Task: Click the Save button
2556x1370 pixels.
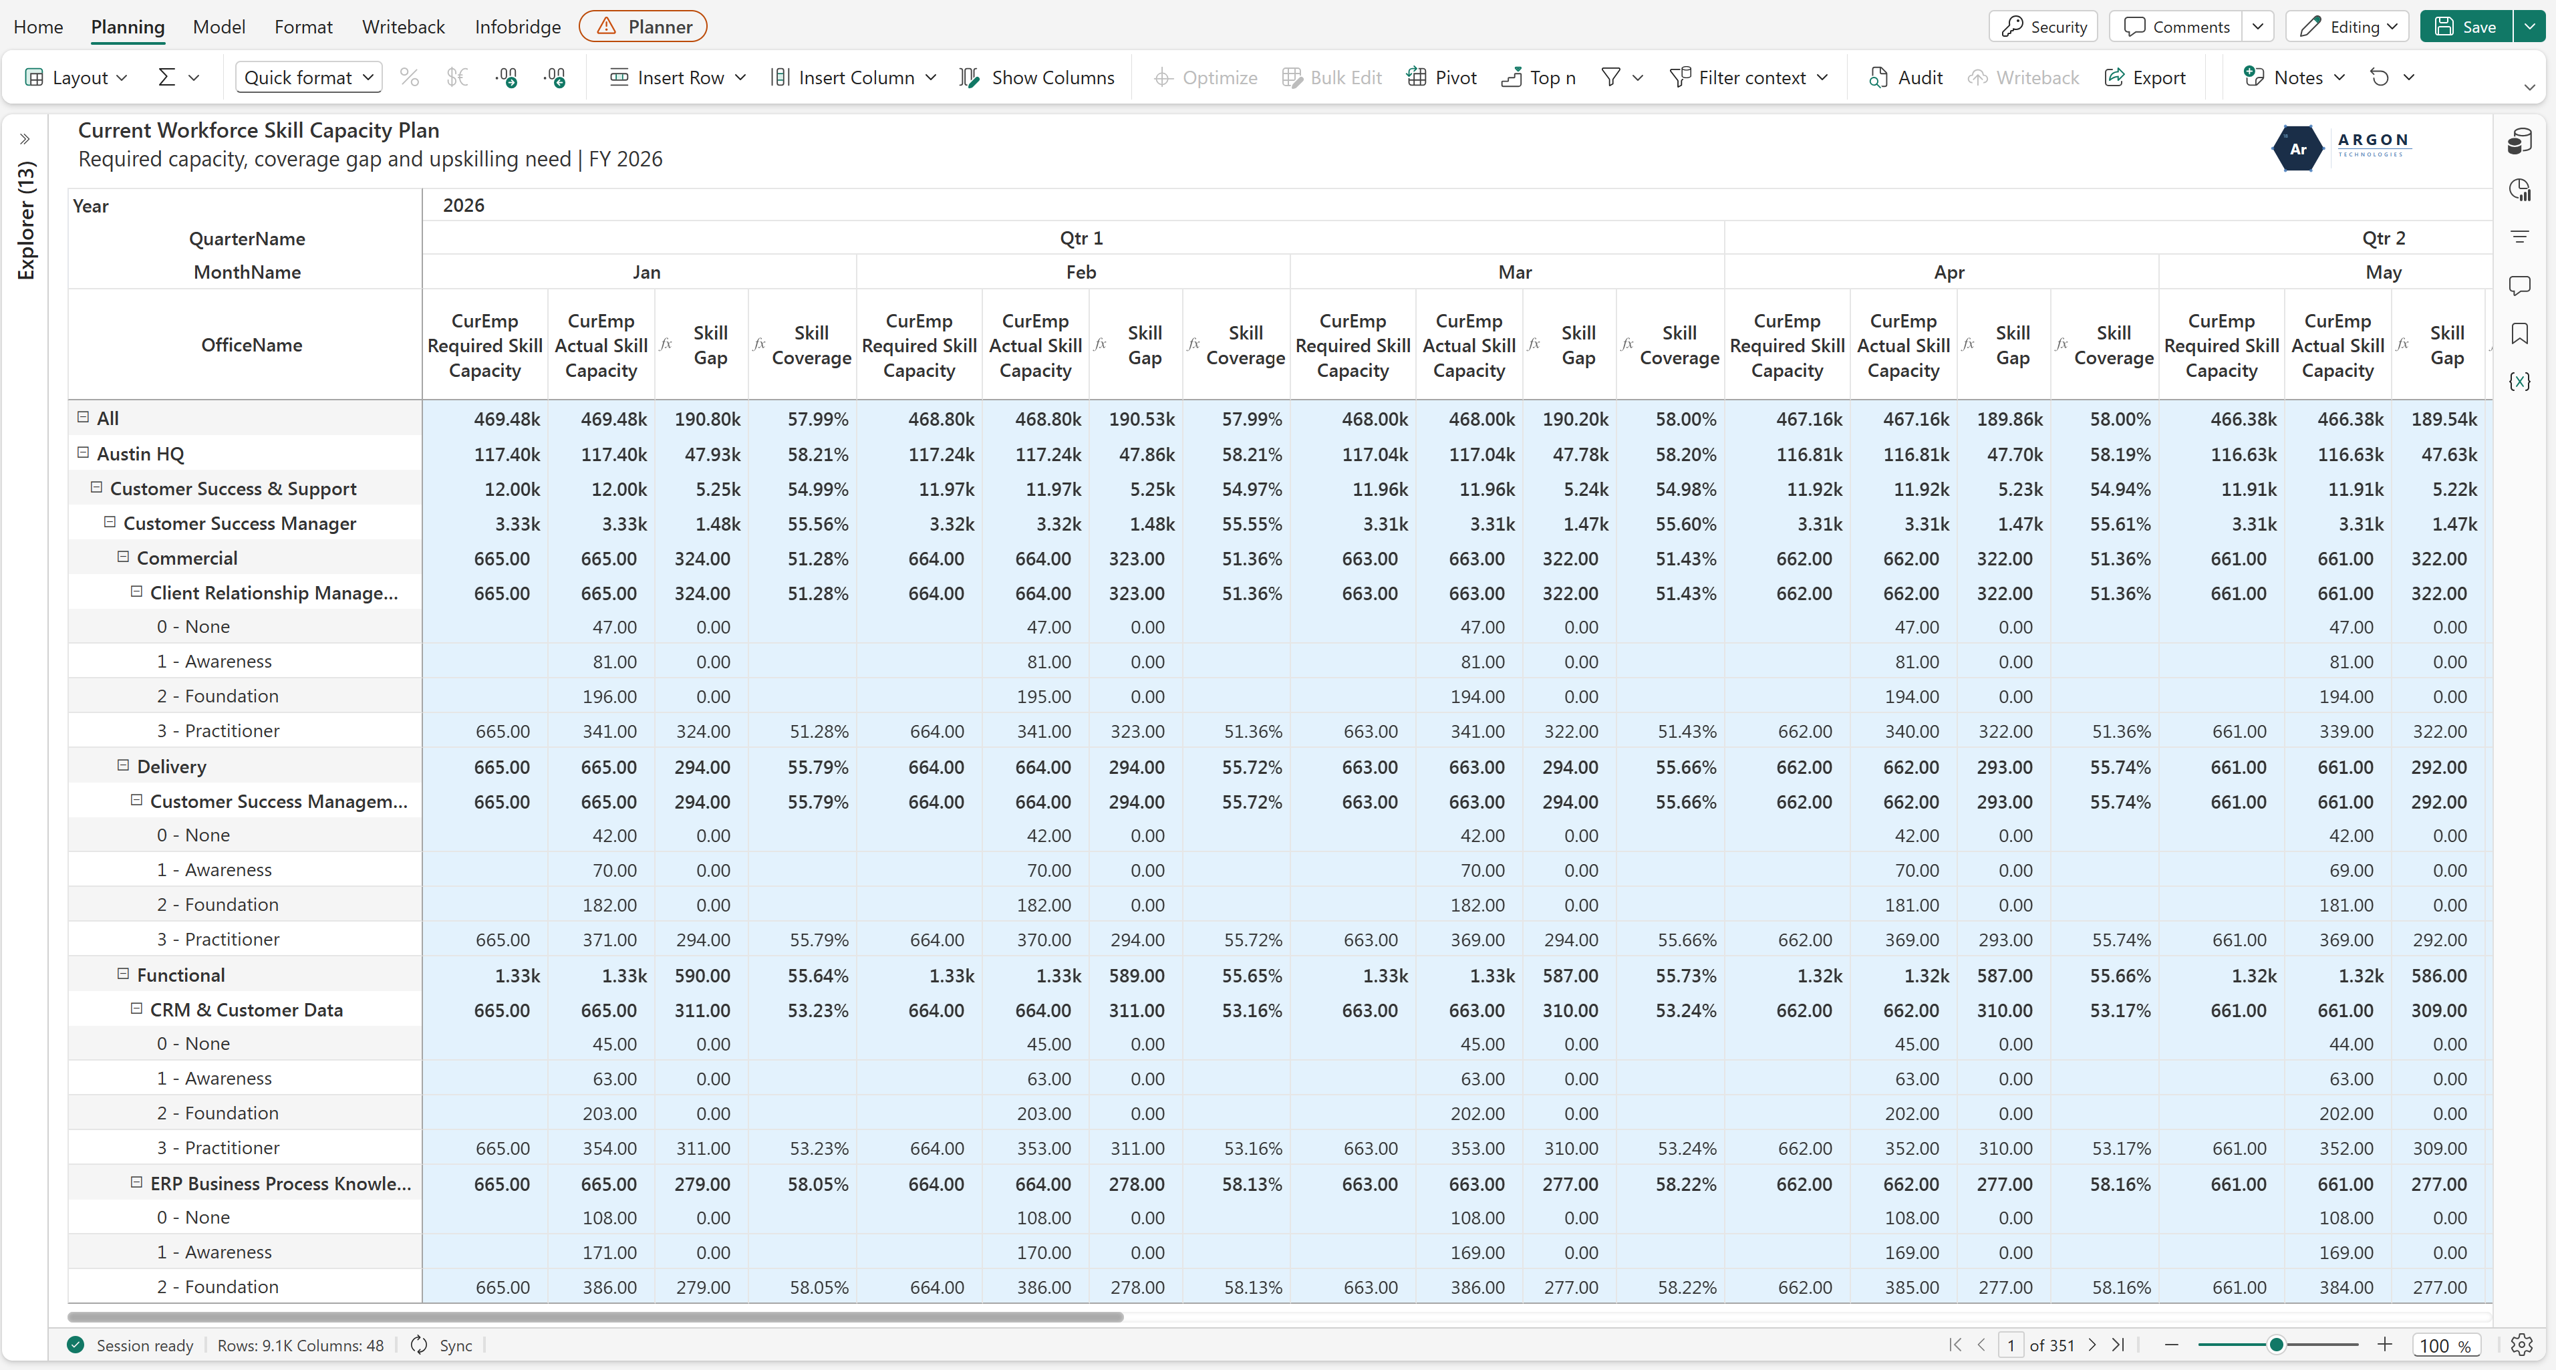Action: click(x=2466, y=27)
